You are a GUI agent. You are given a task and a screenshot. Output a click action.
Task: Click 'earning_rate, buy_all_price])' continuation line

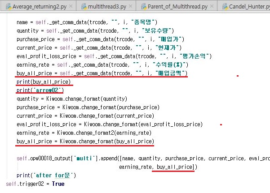point(158,167)
